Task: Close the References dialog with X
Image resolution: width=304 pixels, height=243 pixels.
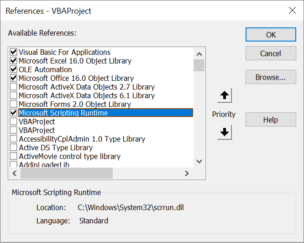Action: click(x=292, y=11)
